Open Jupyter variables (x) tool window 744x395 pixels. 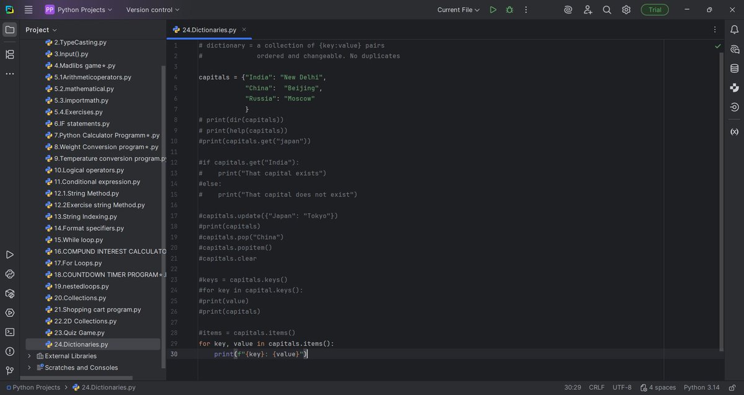coord(735,132)
